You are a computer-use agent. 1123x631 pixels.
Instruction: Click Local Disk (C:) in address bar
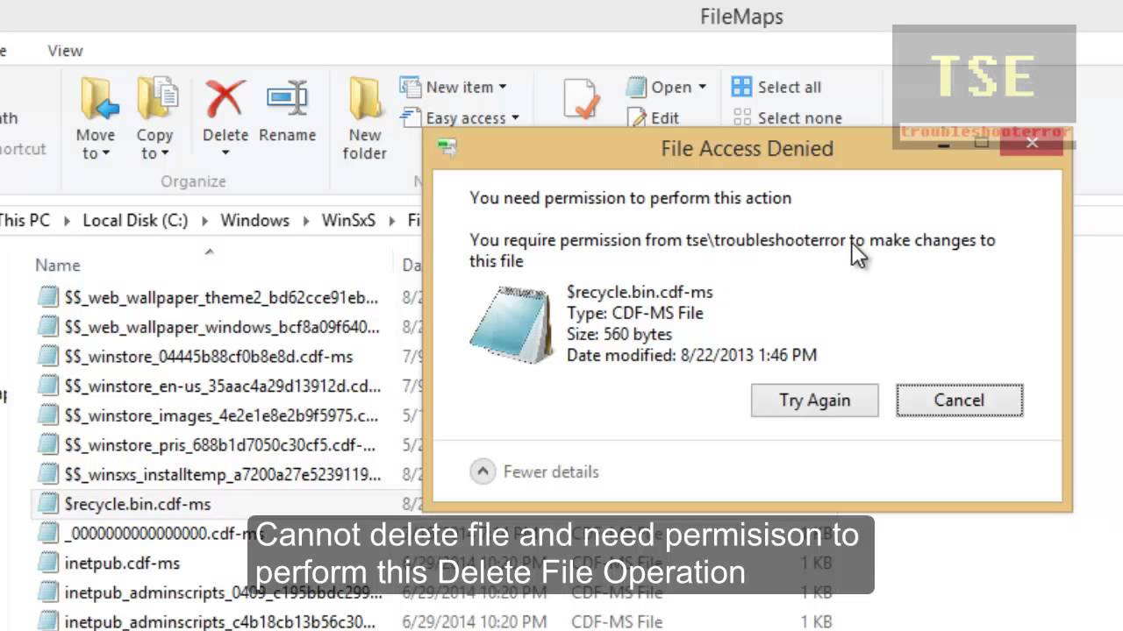coord(135,220)
